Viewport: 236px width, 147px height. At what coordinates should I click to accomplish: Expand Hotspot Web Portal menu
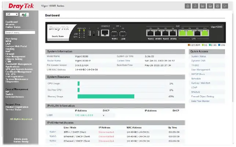(16, 46)
